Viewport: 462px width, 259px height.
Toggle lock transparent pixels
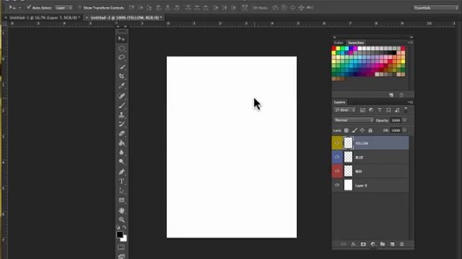[346, 130]
